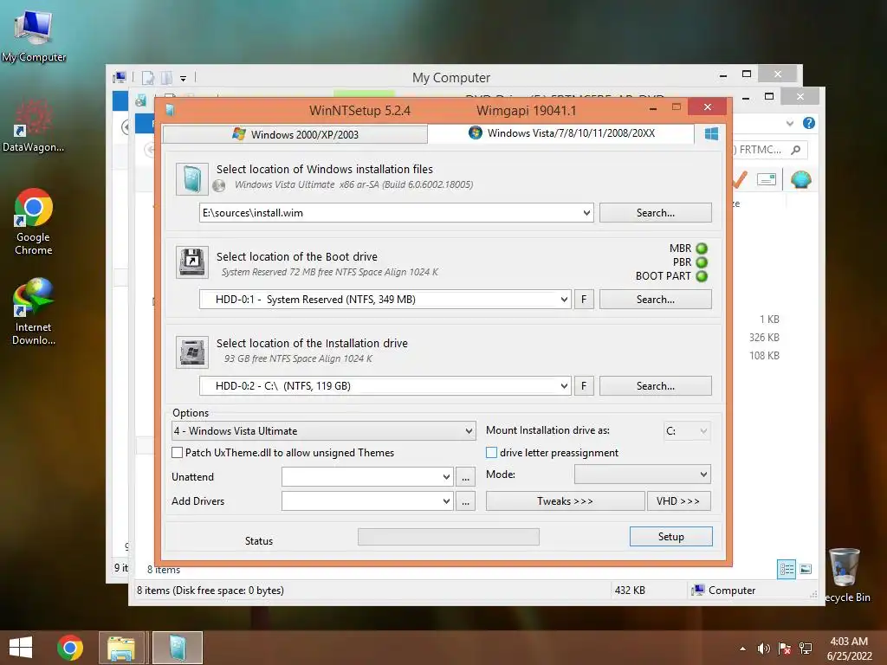Browse for an Unattend file

[465, 477]
